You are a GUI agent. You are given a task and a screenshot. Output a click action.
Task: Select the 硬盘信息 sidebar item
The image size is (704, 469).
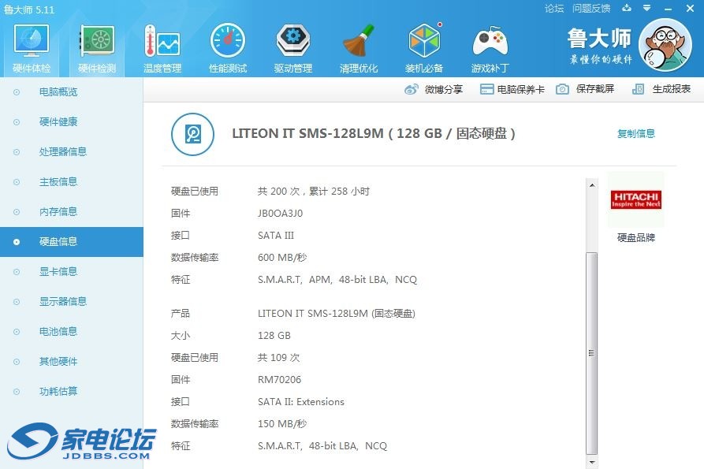click(72, 242)
